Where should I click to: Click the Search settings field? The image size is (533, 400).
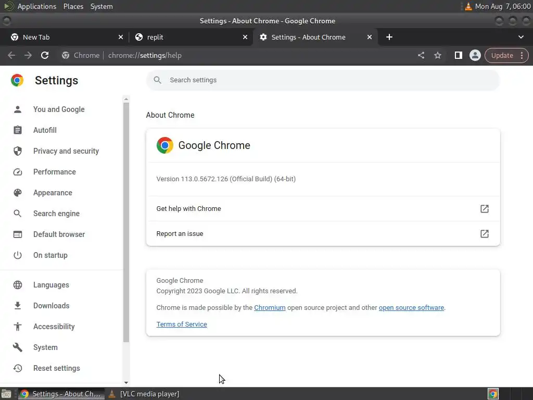click(323, 80)
